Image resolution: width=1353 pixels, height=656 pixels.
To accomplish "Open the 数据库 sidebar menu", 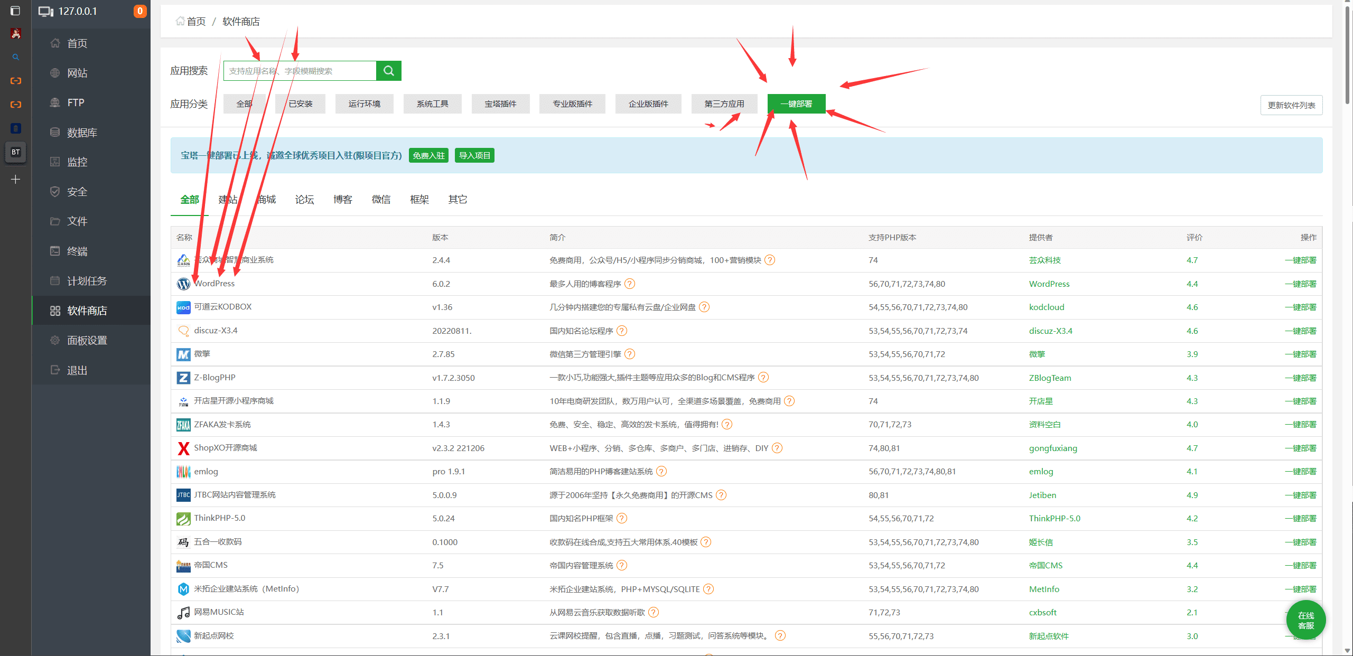I will 82,133.
